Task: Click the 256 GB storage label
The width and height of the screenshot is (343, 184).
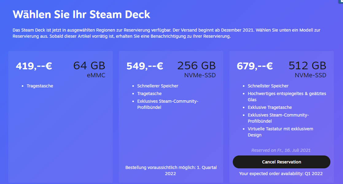Action: (197, 66)
